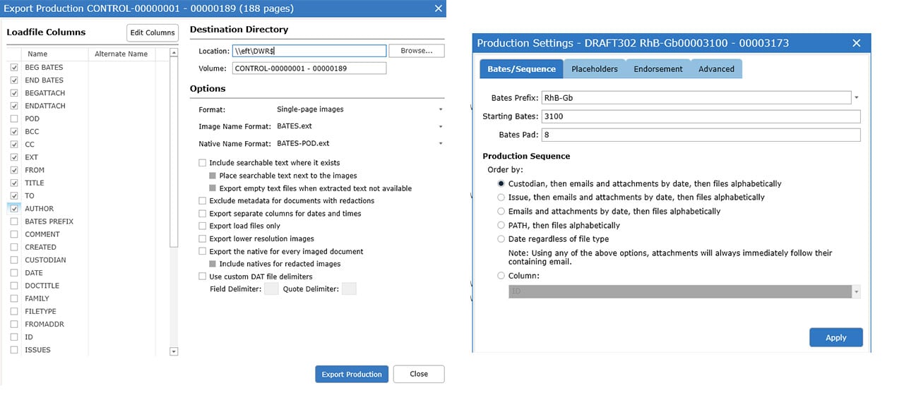
Task: Open the Bates Prefix dropdown arrow
Action: point(857,98)
